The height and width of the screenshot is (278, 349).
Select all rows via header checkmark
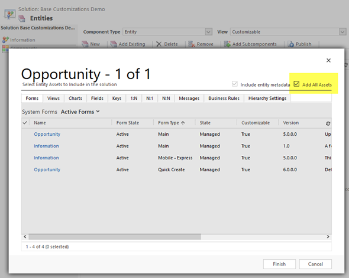(25, 123)
